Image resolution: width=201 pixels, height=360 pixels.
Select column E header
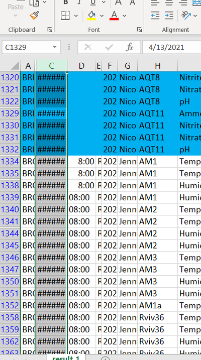click(x=98, y=66)
